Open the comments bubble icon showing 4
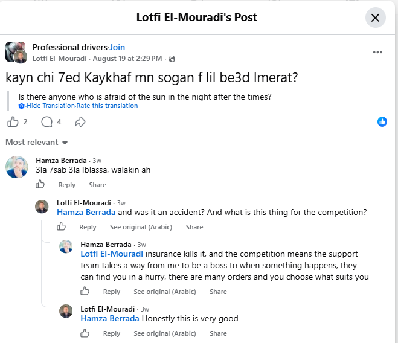This screenshot has height=343, width=398. (x=47, y=122)
